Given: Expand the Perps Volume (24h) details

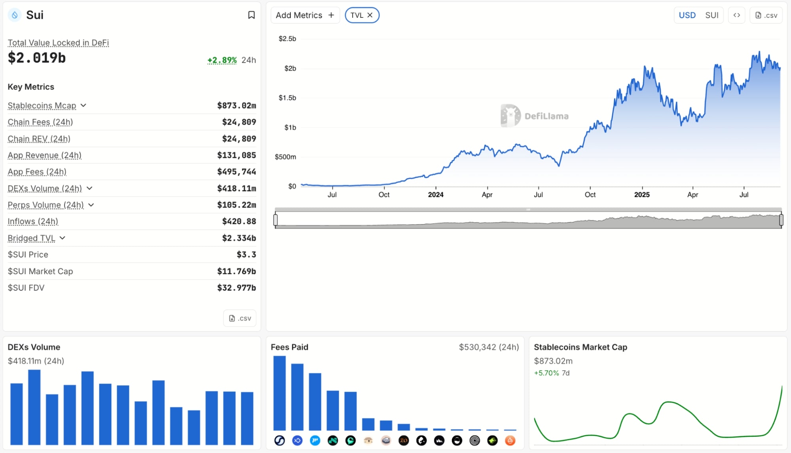Looking at the screenshot, I should pyautogui.click(x=91, y=205).
